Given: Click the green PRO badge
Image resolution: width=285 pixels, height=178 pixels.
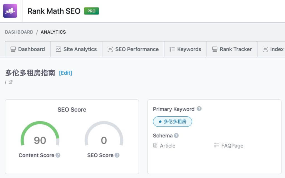Looking at the screenshot, I should pos(91,11).
